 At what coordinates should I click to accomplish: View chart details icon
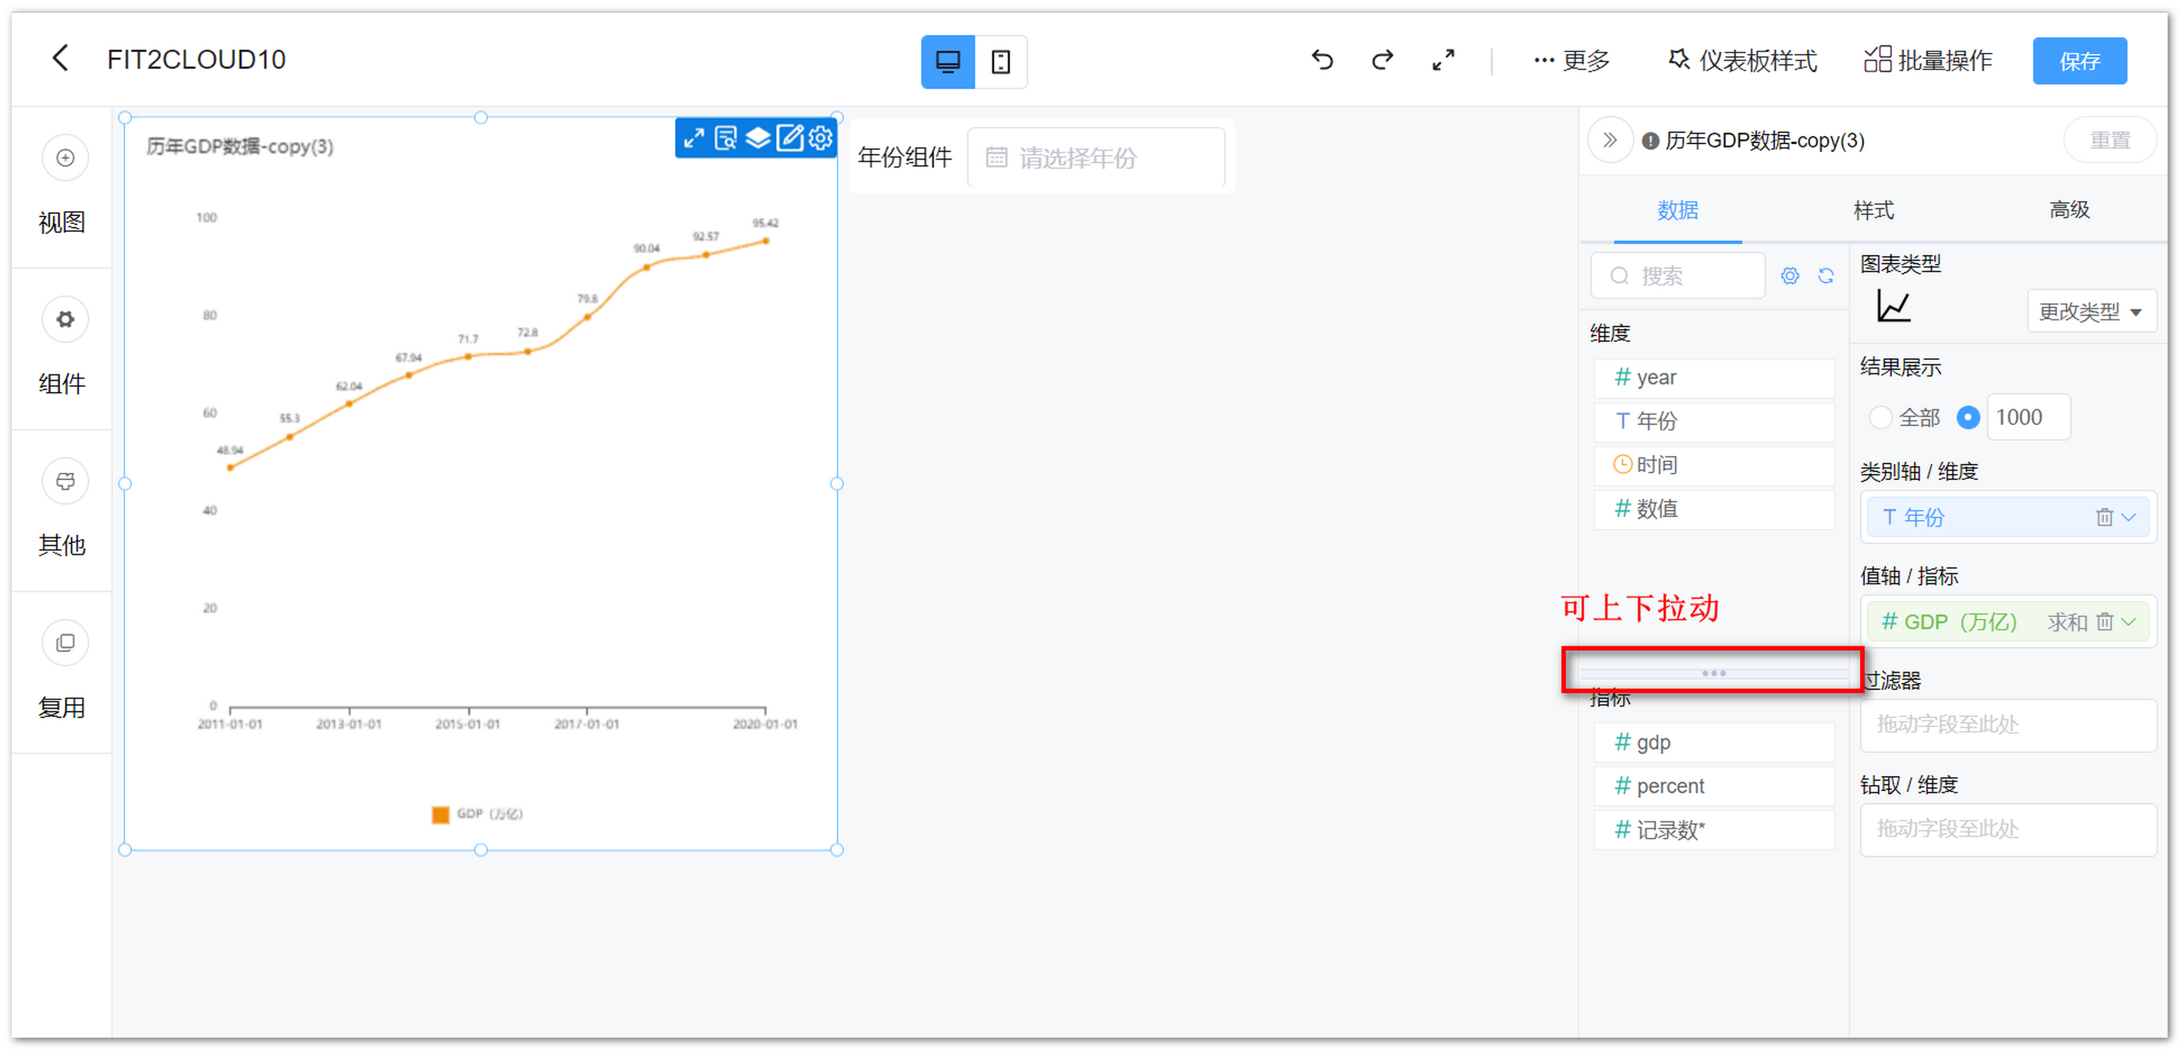pos(725,138)
